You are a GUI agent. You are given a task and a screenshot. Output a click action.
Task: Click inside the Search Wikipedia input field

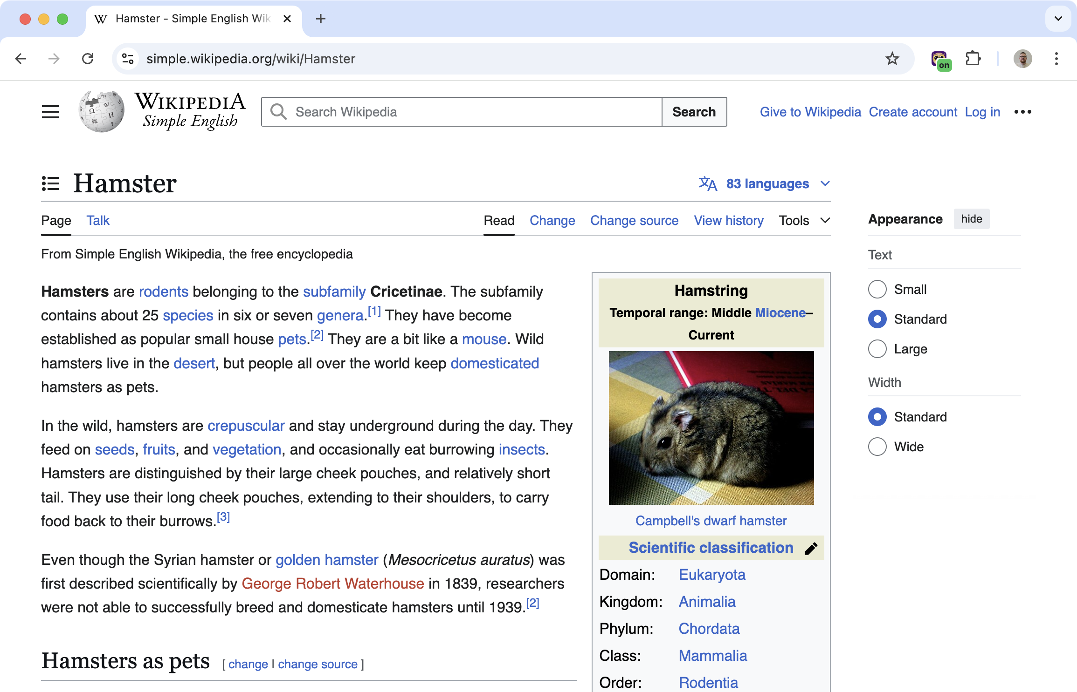466,112
